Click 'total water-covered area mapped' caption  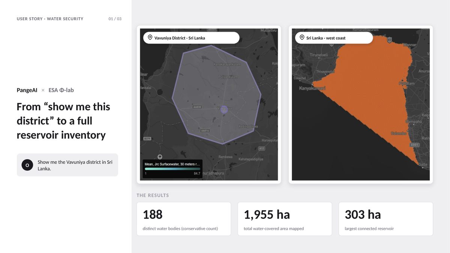[274, 229]
